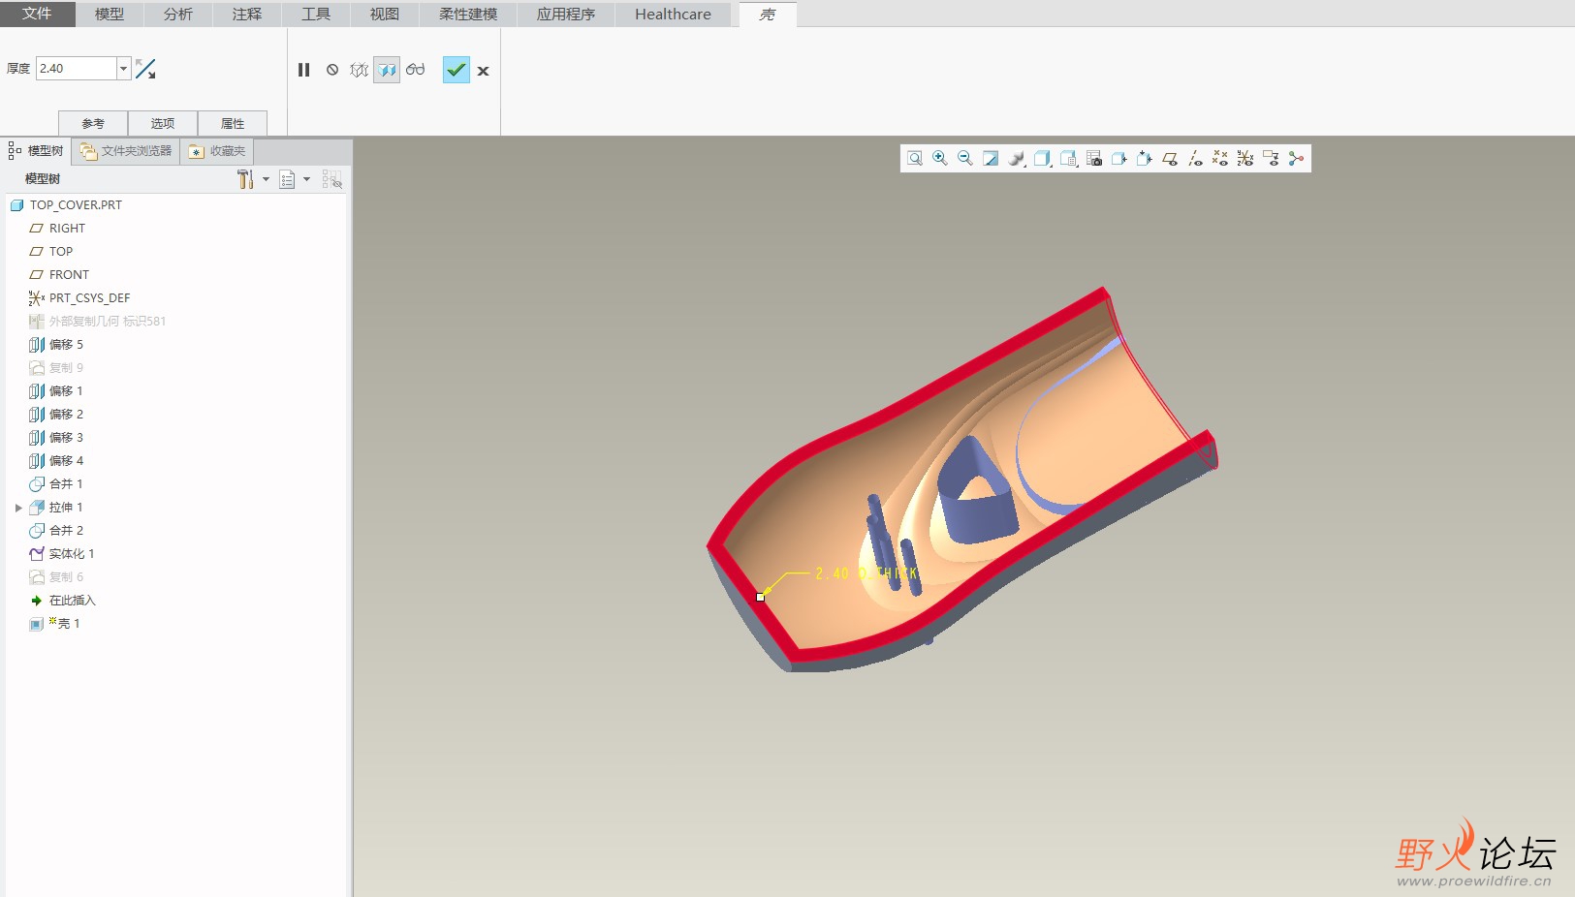The width and height of the screenshot is (1575, 897).
Task: Open the 选项 options panel
Action: 163,123
